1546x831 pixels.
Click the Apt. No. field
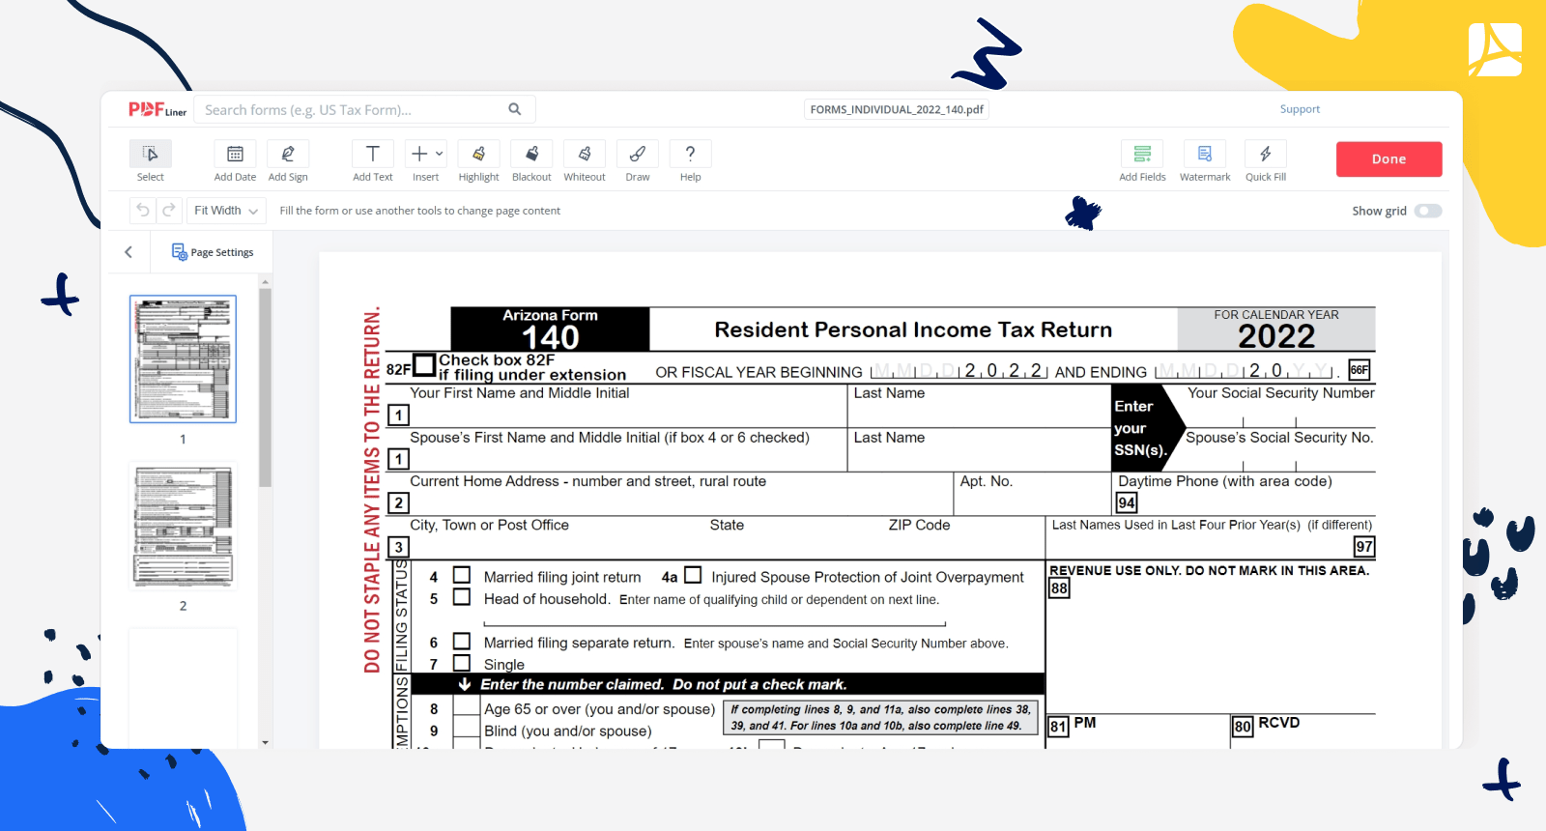click(x=1032, y=495)
